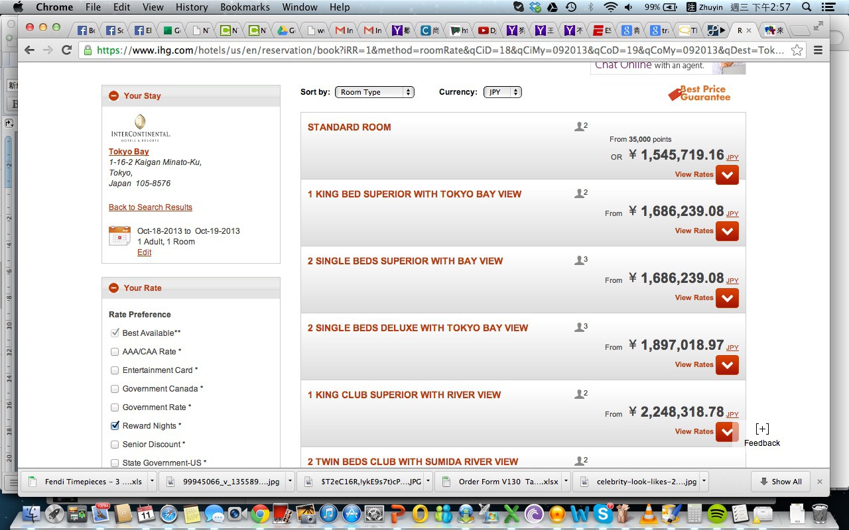Open the Currency JPY dropdown
The height and width of the screenshot is (530, 849).
coord(502,92)
